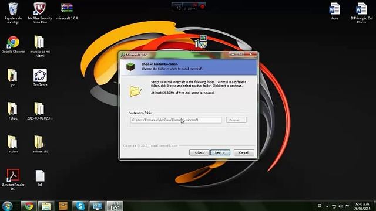
Task: Click the volume icon in system tray
Action: (x=341, y=206)
